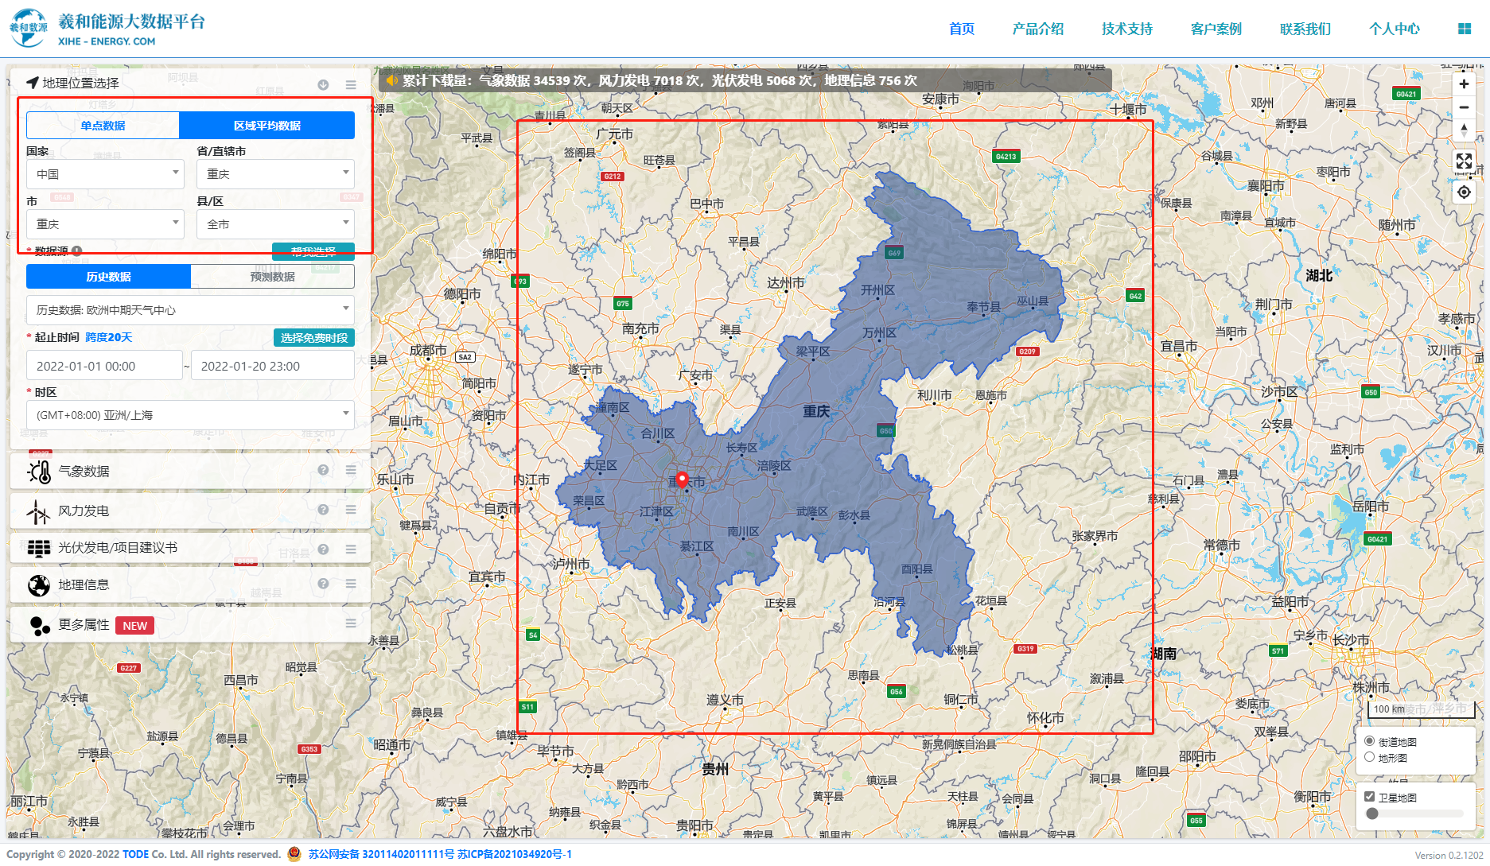
Task: Toggle satellite map checkbox
Action: (x=1369, y=797)
